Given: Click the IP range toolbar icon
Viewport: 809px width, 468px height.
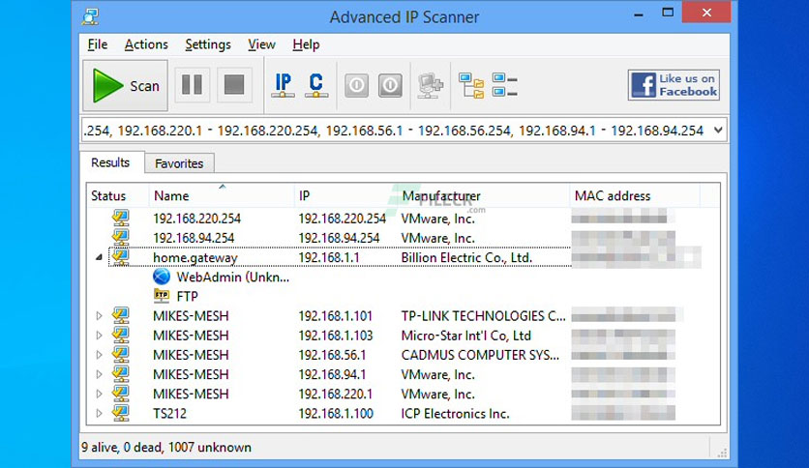Looking at the screenshot, I should pyautogui.click(x=283, y=85).
